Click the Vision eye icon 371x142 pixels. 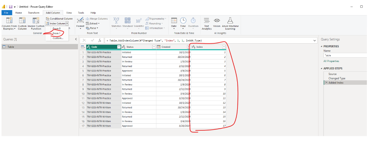[217, 20]
